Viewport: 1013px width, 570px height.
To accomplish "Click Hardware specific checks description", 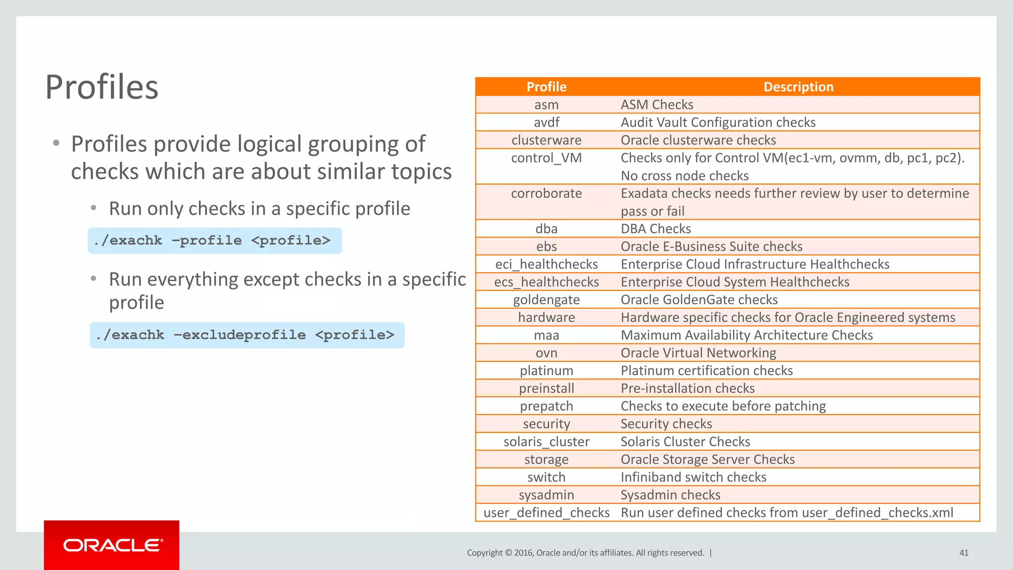I will coord(788,317).
